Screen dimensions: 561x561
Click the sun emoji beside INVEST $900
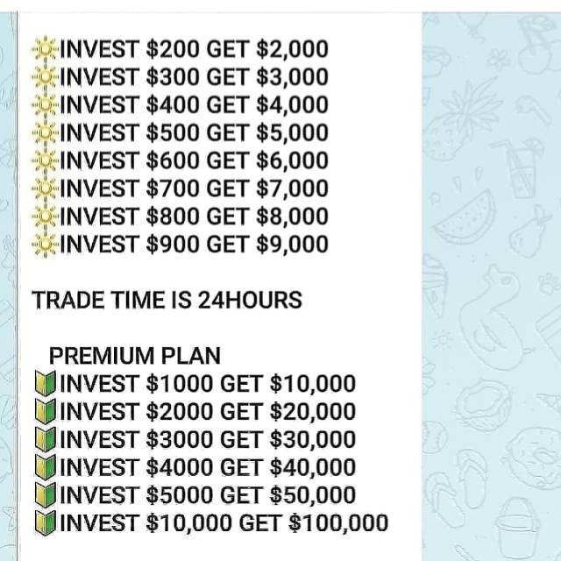pyautogui.click(x=44, y=244)
